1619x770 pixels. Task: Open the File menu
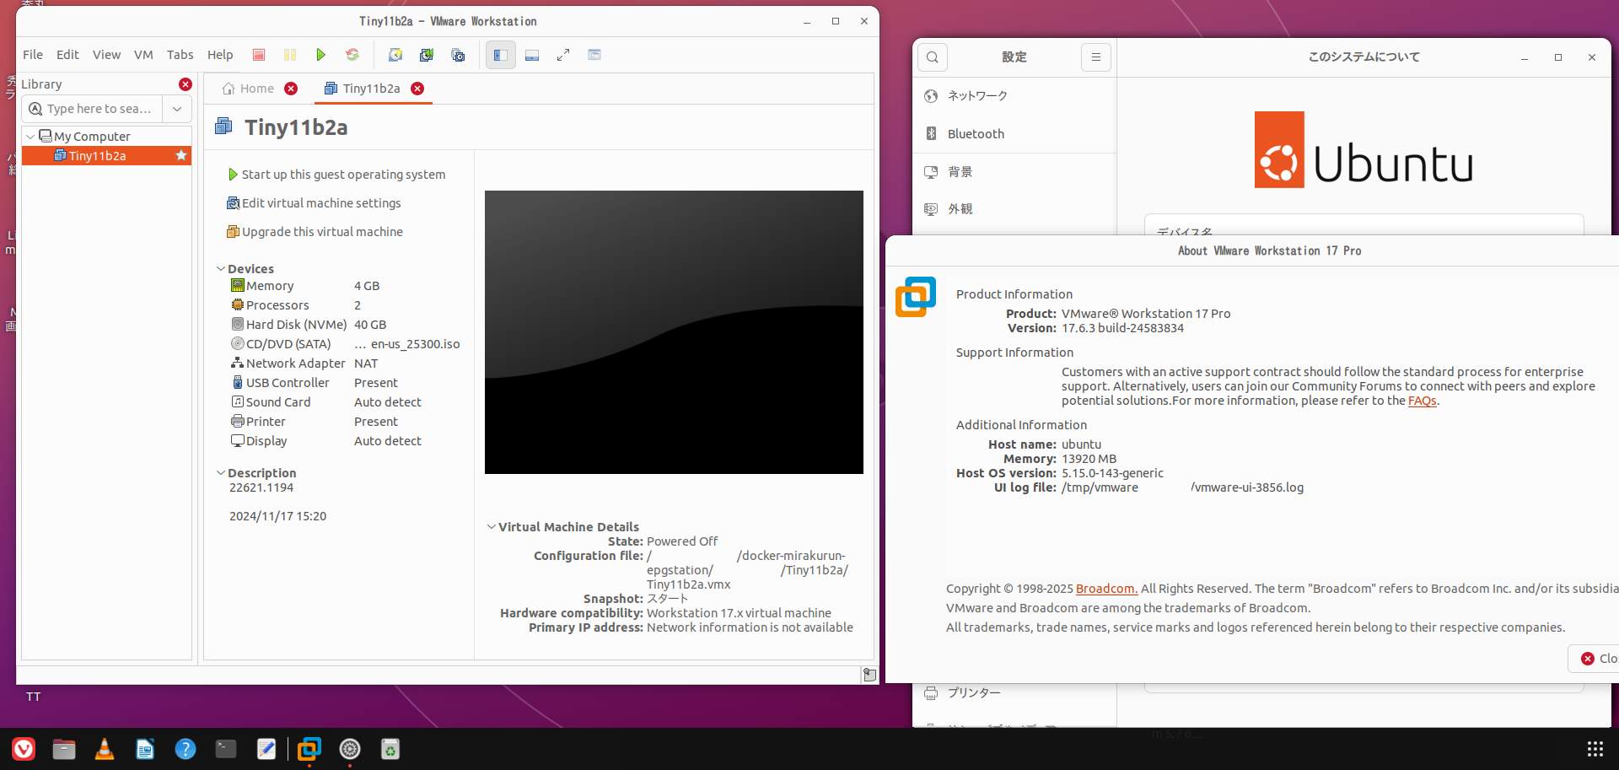pos(33,55)
